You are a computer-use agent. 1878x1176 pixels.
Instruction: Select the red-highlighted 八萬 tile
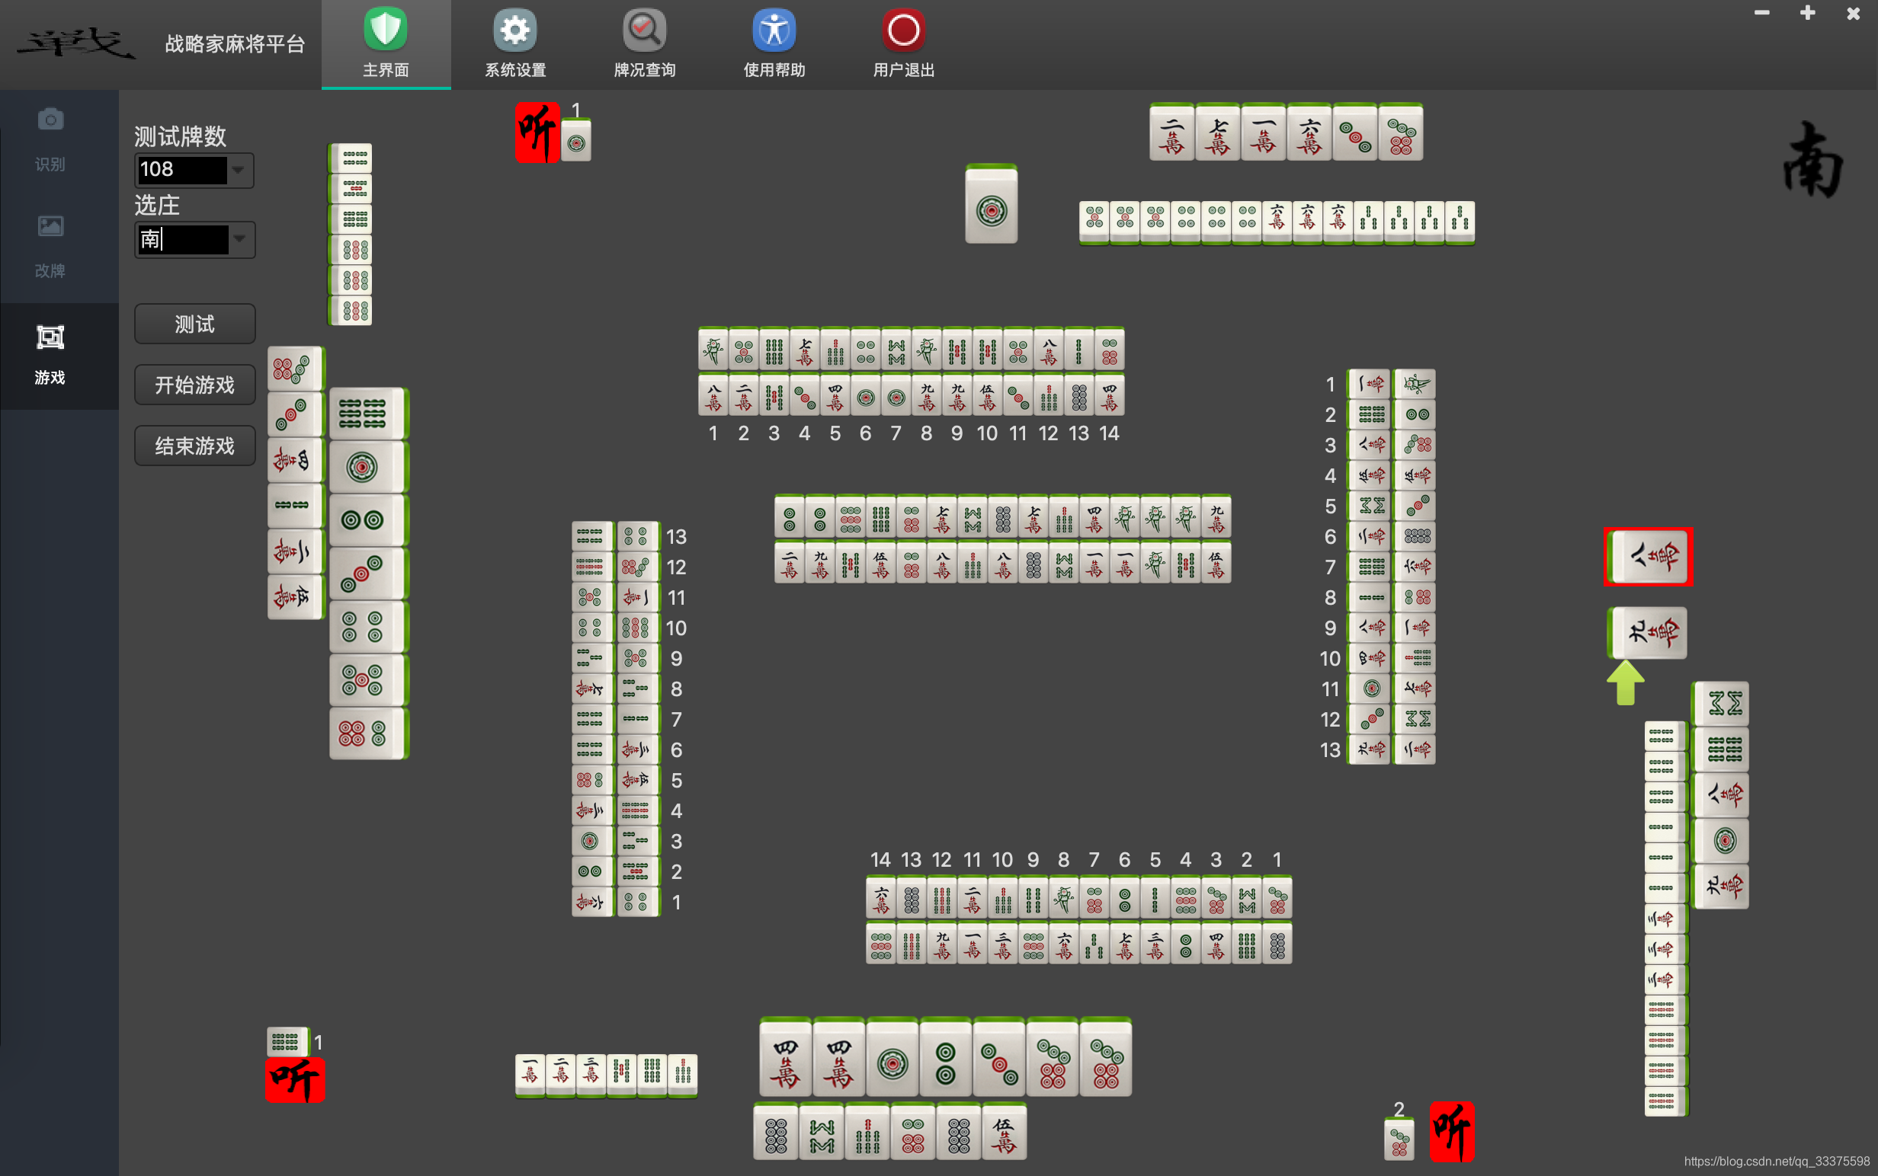(1649, 556)
